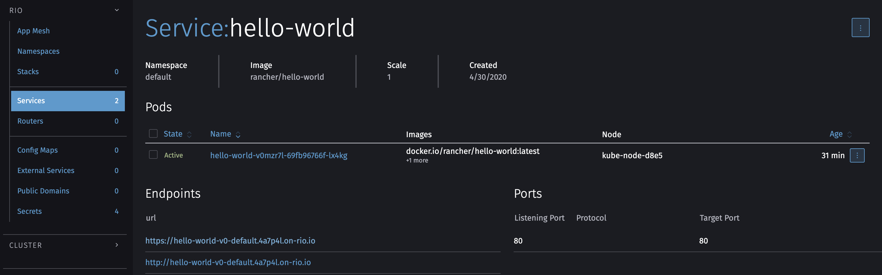Open the service actions kebab menu

(x=860, y=28)
